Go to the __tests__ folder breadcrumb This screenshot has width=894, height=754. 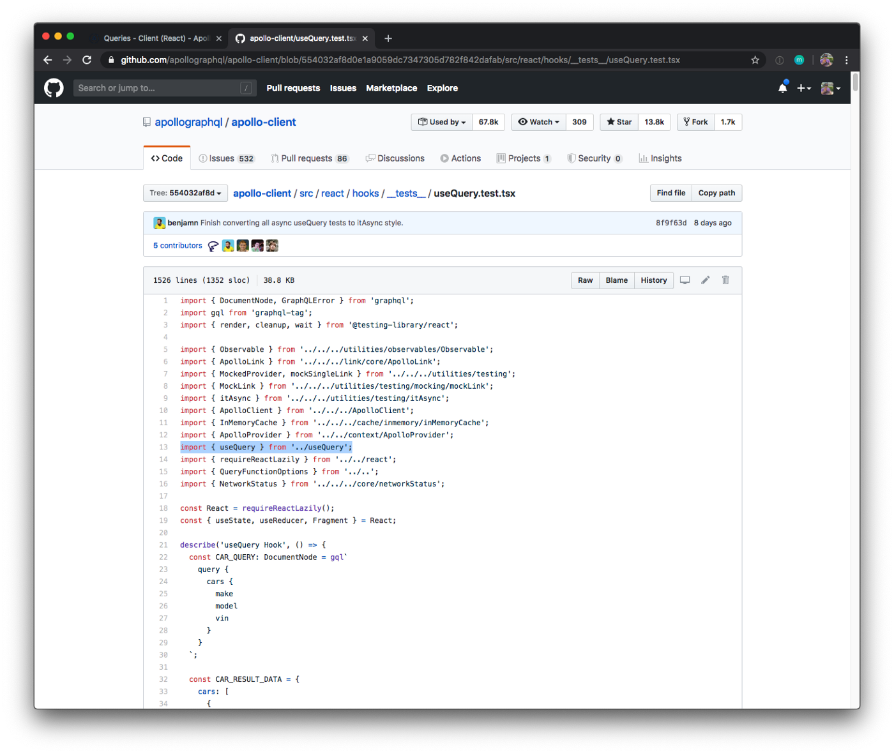pyautogui.click(x=406, y=193)
